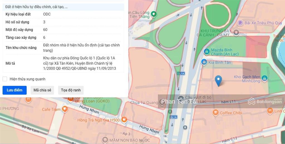The height and width of the screenshot is (144, 285).
Task: Click the blue location pin marker
Action: [218, 81]
